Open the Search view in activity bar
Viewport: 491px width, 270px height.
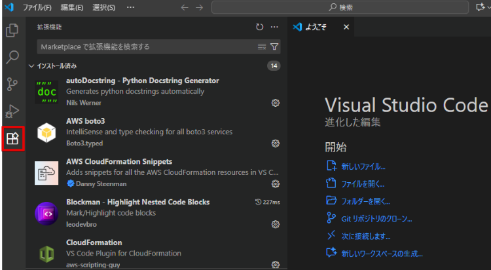(x=12, y=57)
